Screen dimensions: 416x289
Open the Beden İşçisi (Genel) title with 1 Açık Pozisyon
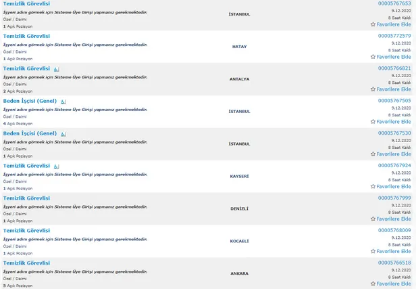click(30, 133)
